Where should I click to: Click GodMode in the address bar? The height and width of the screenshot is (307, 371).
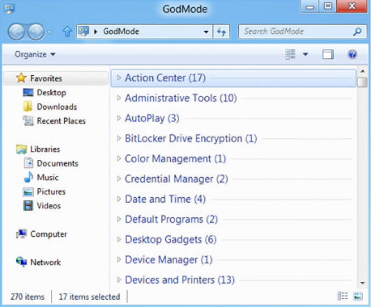[121, 31]
